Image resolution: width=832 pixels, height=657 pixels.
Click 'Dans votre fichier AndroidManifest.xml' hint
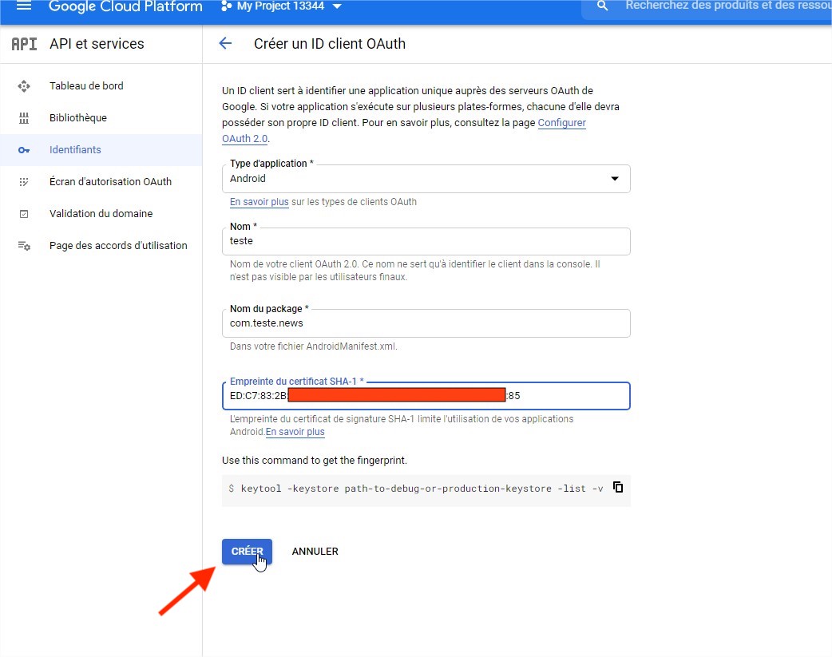313,346
